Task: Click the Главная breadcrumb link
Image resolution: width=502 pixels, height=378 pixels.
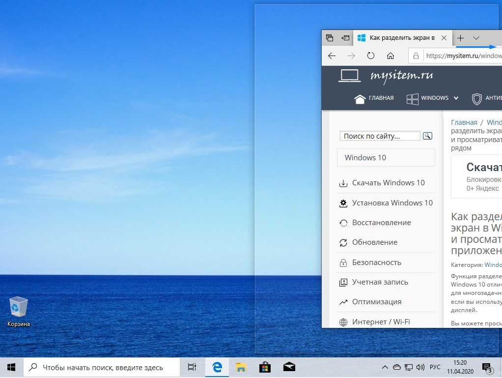Action: [x=464, y=122]
